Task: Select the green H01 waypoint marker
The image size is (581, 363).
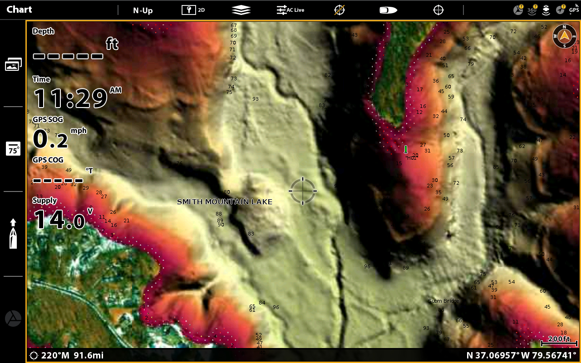Action: 406,149
